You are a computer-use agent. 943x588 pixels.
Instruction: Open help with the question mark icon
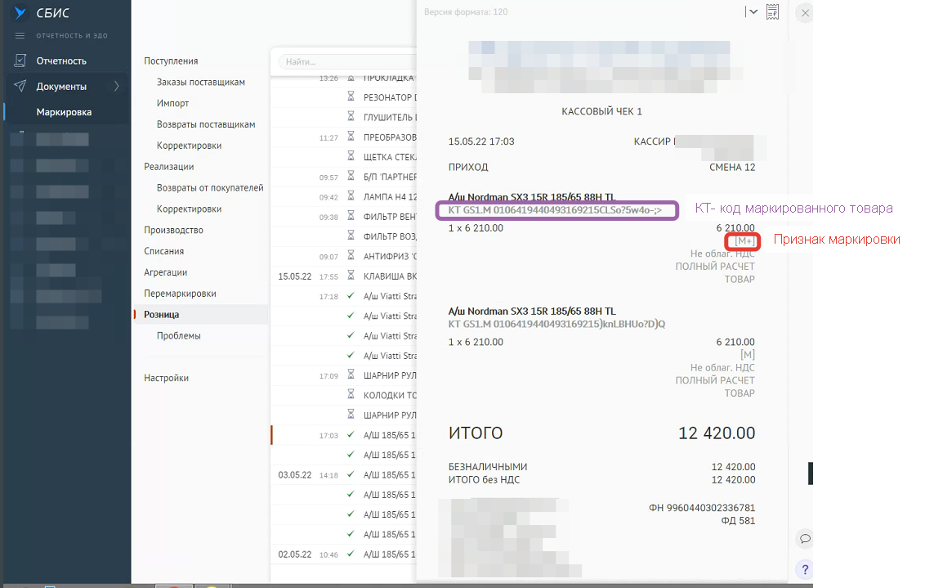[805, 569]
